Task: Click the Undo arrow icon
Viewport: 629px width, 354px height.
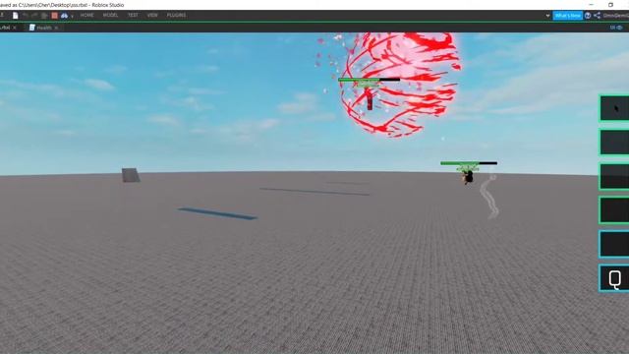Action: click(x=26, y=16)
